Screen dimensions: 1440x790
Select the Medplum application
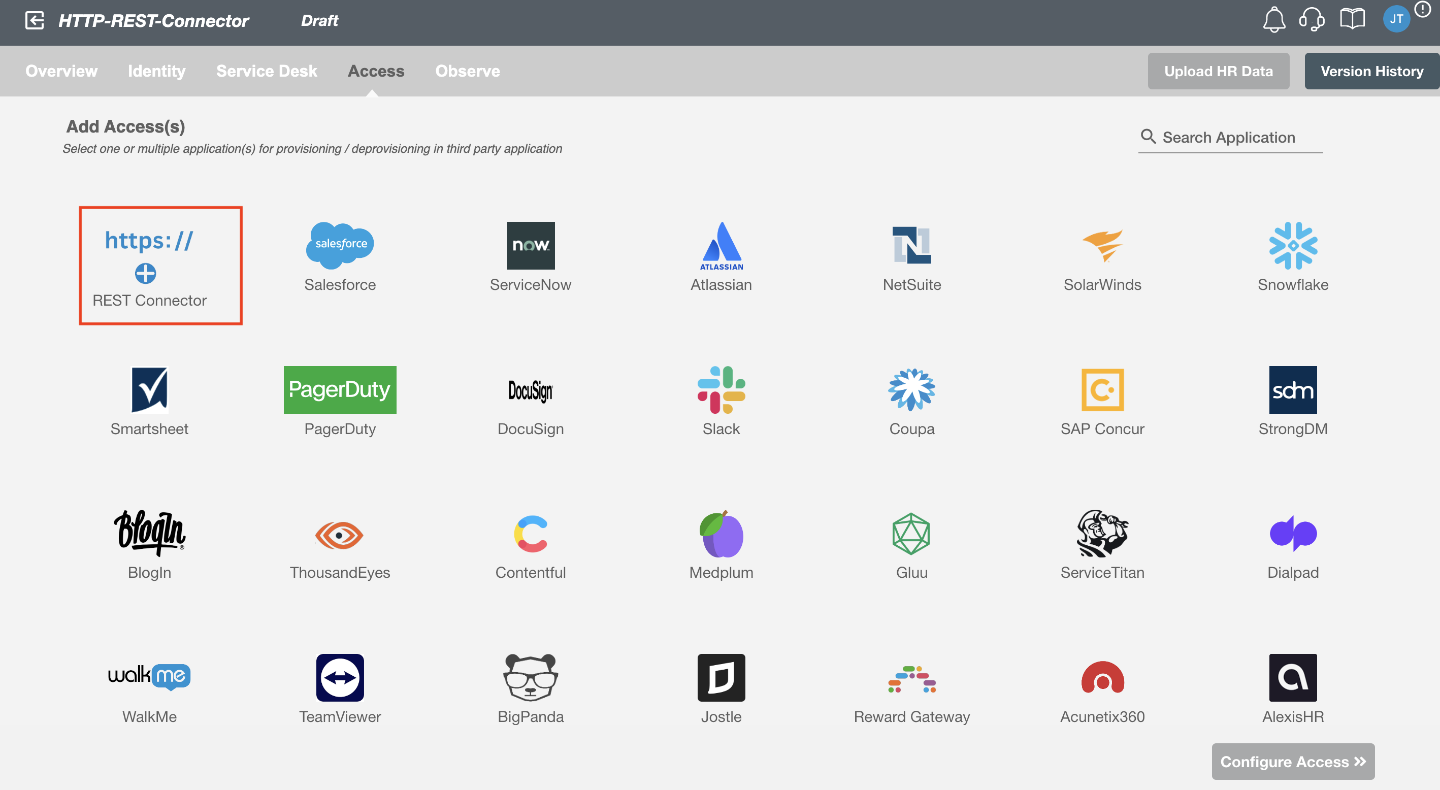(721, 545)
